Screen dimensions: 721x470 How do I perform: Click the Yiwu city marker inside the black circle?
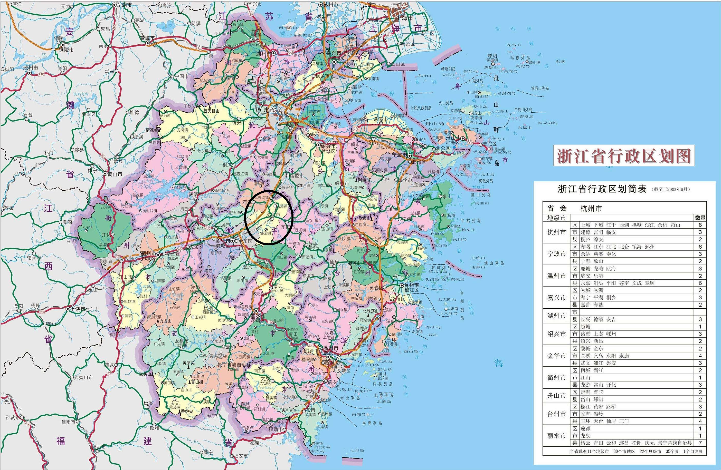pyautogui.click(x=272, y=219)
